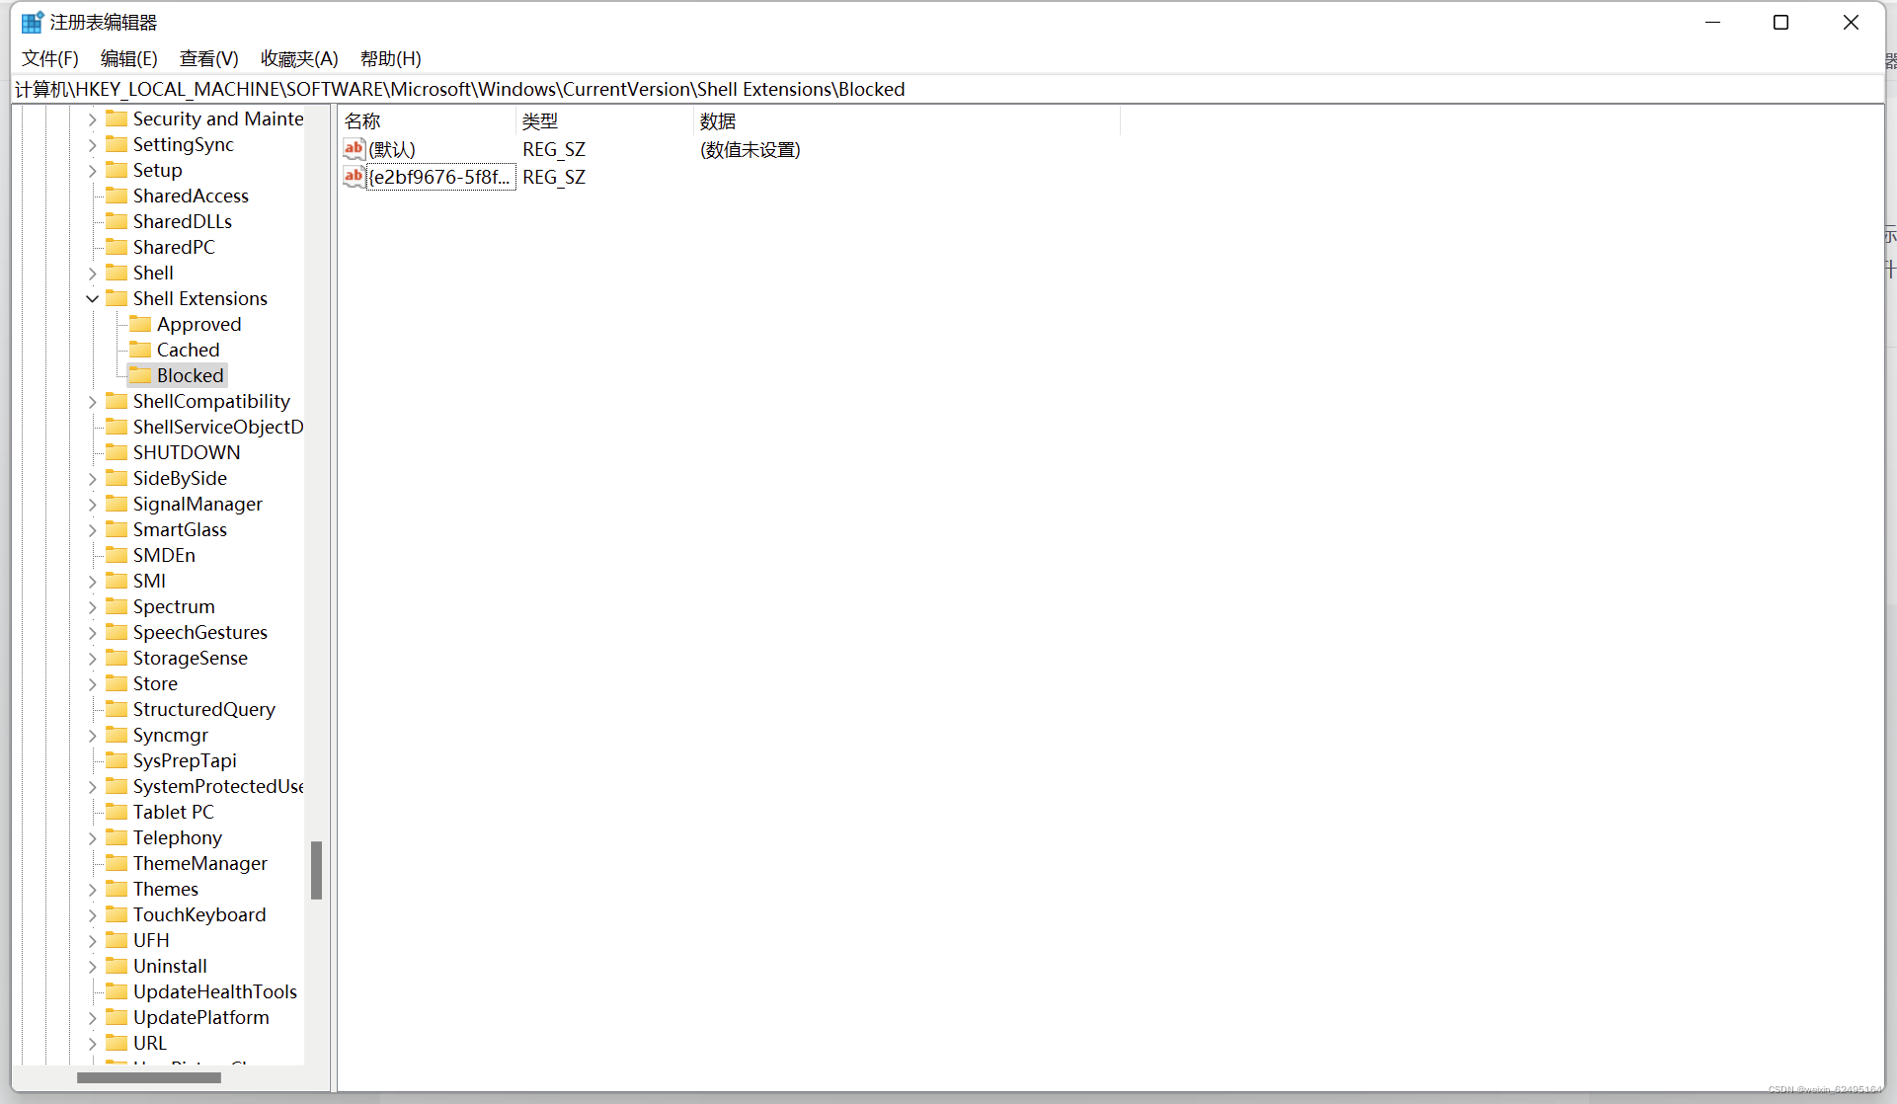The image size is (1897, 1104).
Task: Open the 收藏夹(A) favorites menu
Action: click(299, 58)
